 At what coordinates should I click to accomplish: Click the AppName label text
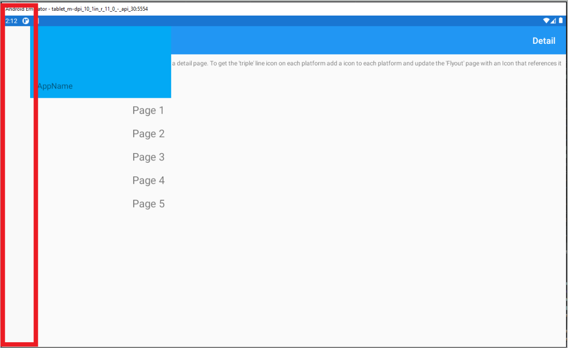pyautogui.click(x=55, y=86)
